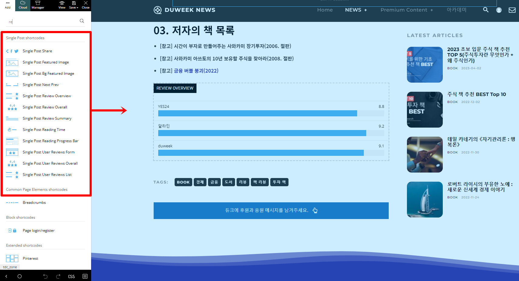Screen dimensions: 519x281
Task: Open the 2023 초보 입문 주식 책 추천 thumbnail
Action: [425, 65]
